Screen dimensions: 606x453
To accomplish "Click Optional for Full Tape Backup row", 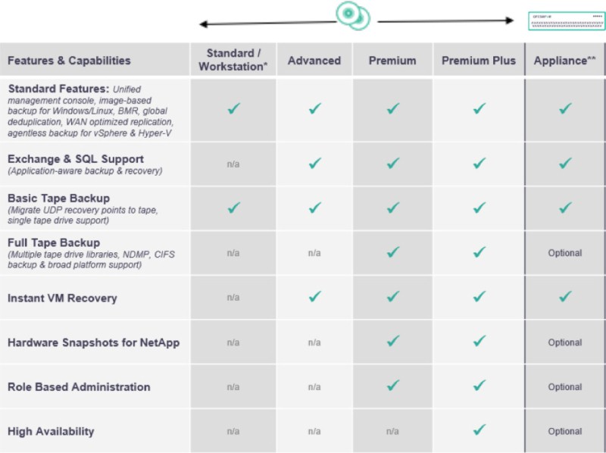I will click(564, 253).
